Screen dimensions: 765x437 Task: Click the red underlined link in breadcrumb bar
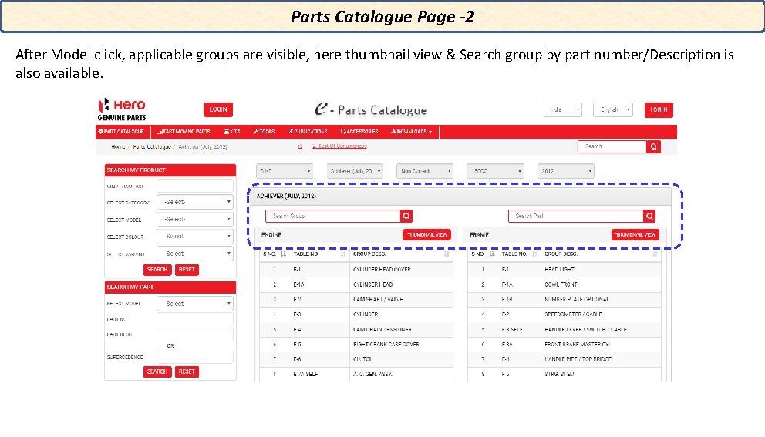[339, 146]
